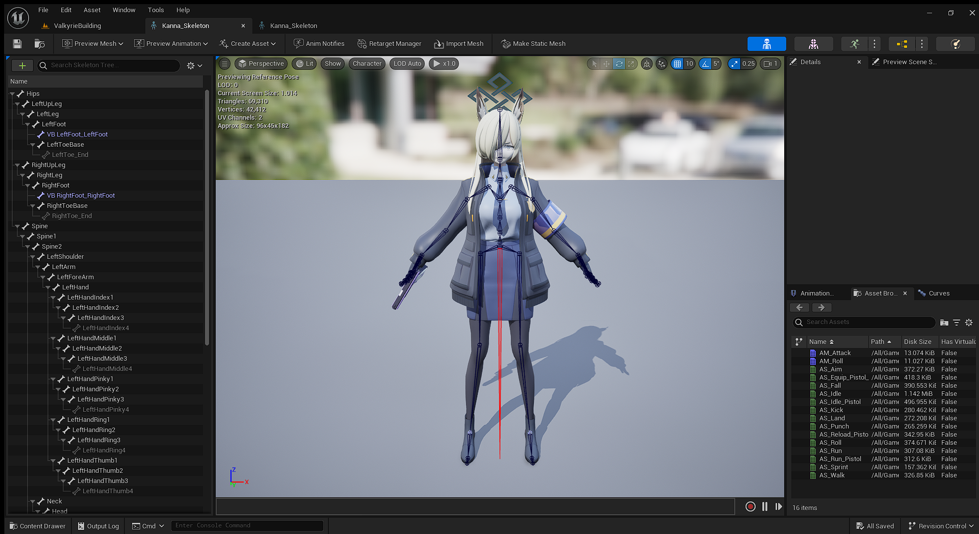Viewport: 979px width, 534px height.
Task: Open viewport options hamburger menu
Action: [x=224, y=64]
